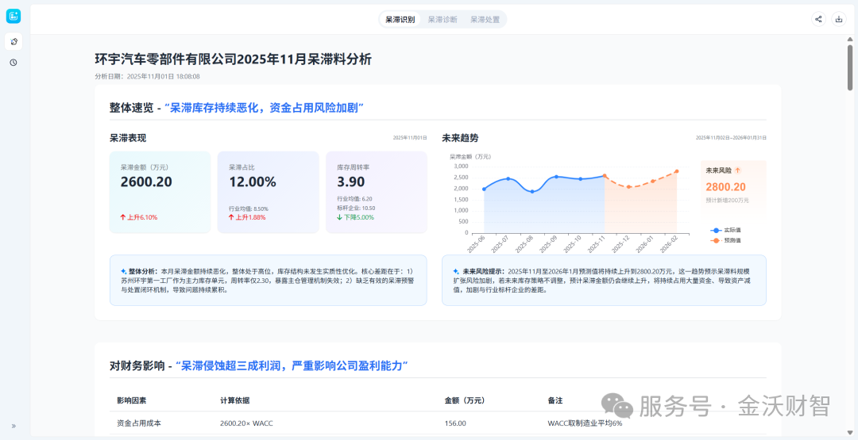Image resolution: width=858 pixels, height=440 pixels.
Task: Click the 对财务影响 headline text
Action: pyautogui.click(x=259, y=365)
